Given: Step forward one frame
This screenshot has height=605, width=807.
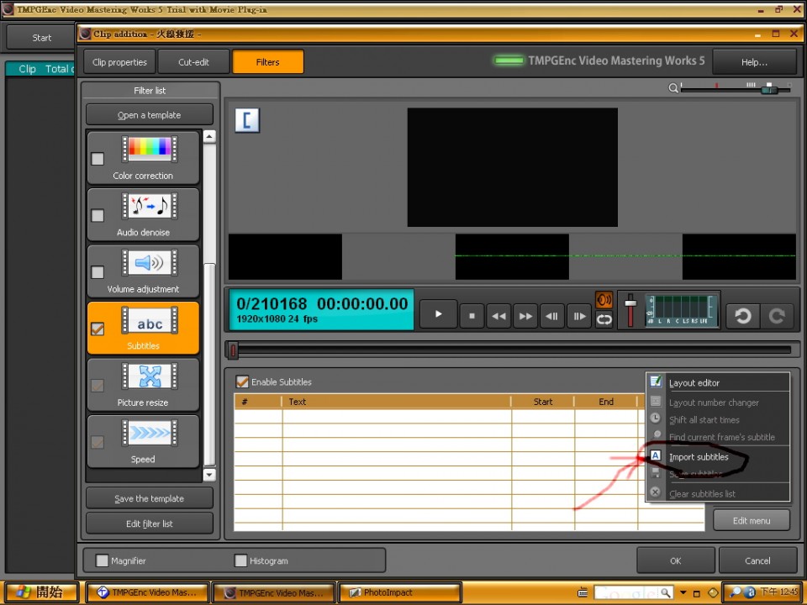Looking at the screenshot, I should [578, 316].
